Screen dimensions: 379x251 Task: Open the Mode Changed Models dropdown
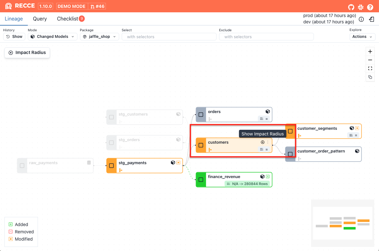(52, 37)
